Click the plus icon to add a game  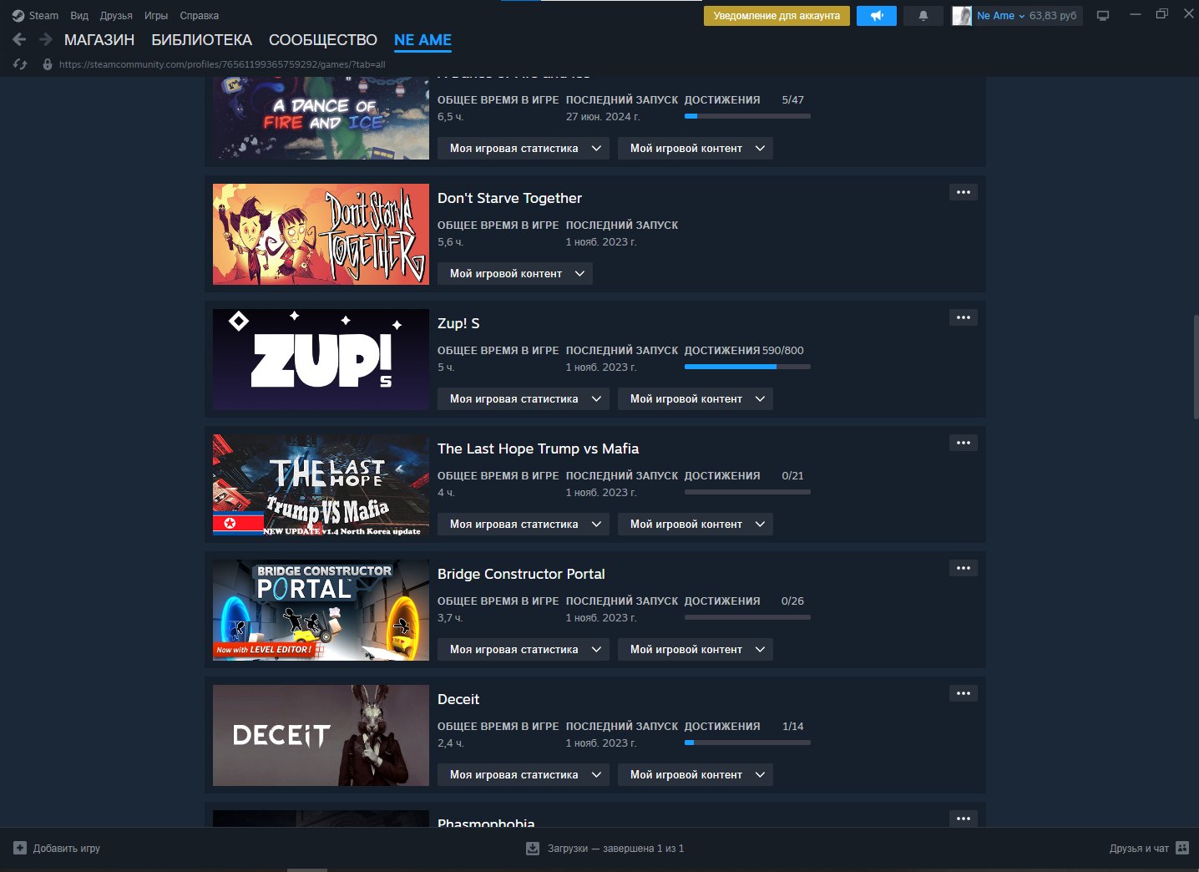click(x=20, y=848)
